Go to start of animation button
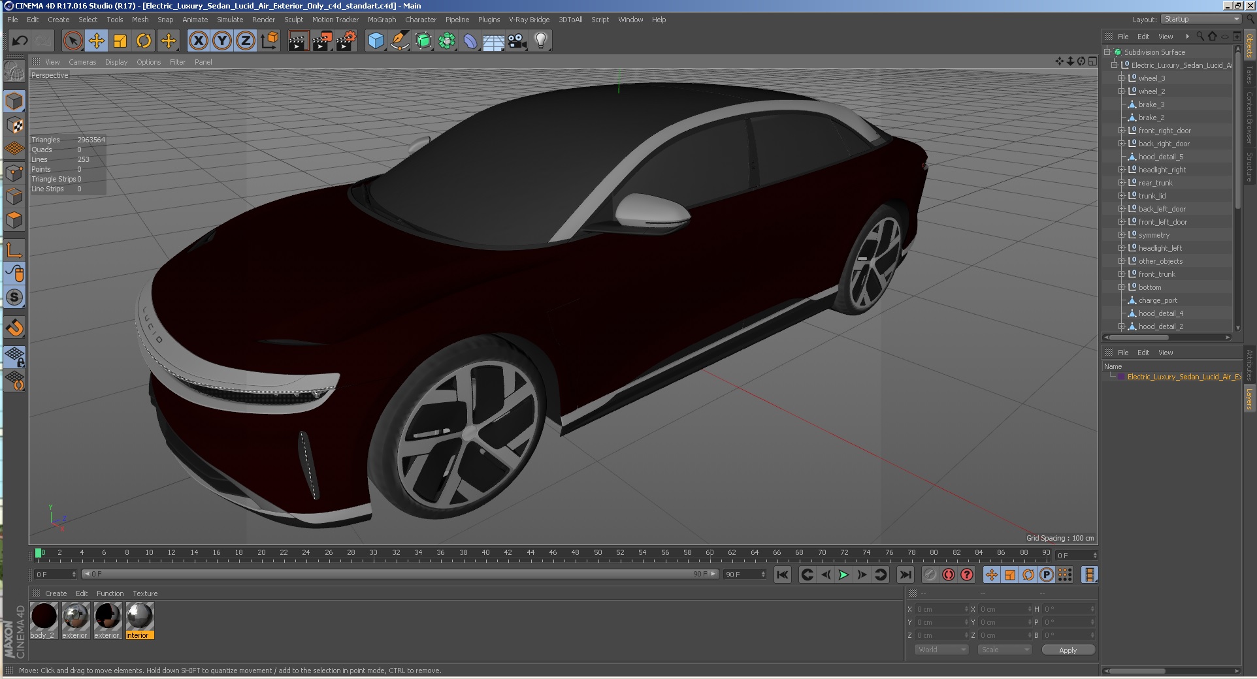 click(783, 575)
